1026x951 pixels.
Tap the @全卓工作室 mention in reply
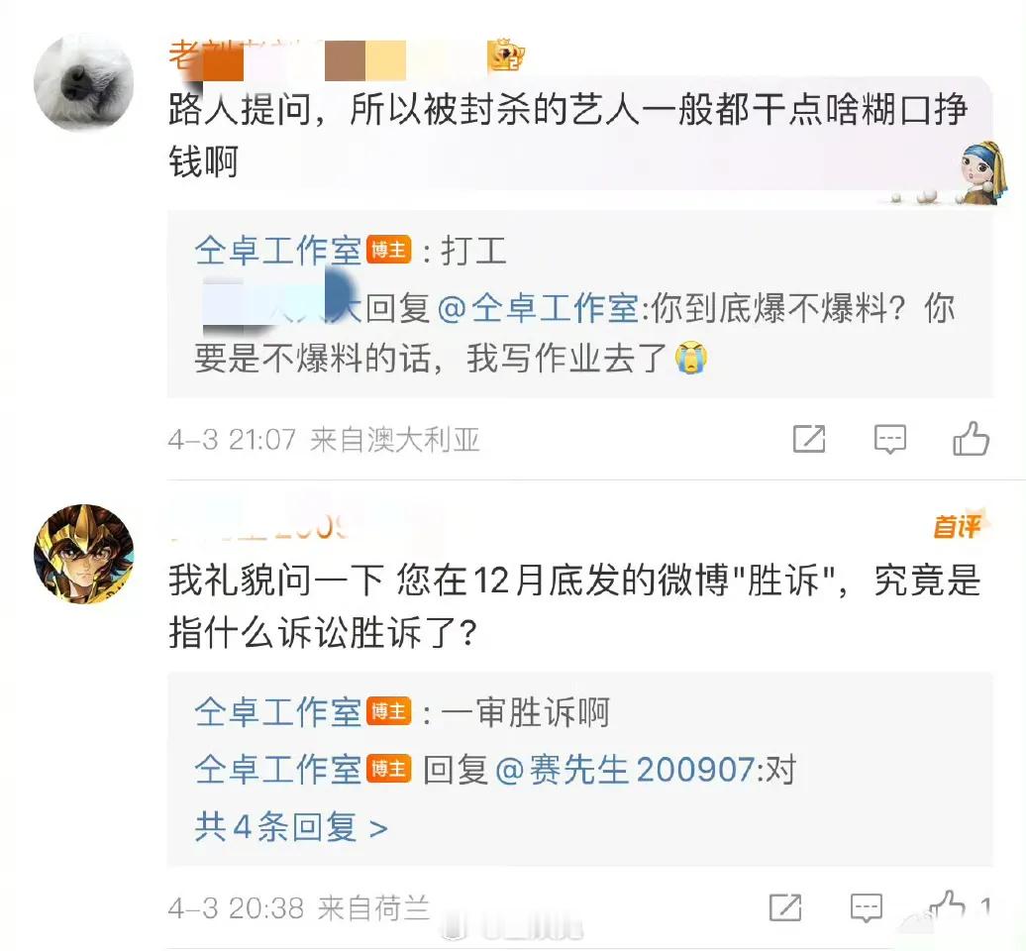coord(538,308)
